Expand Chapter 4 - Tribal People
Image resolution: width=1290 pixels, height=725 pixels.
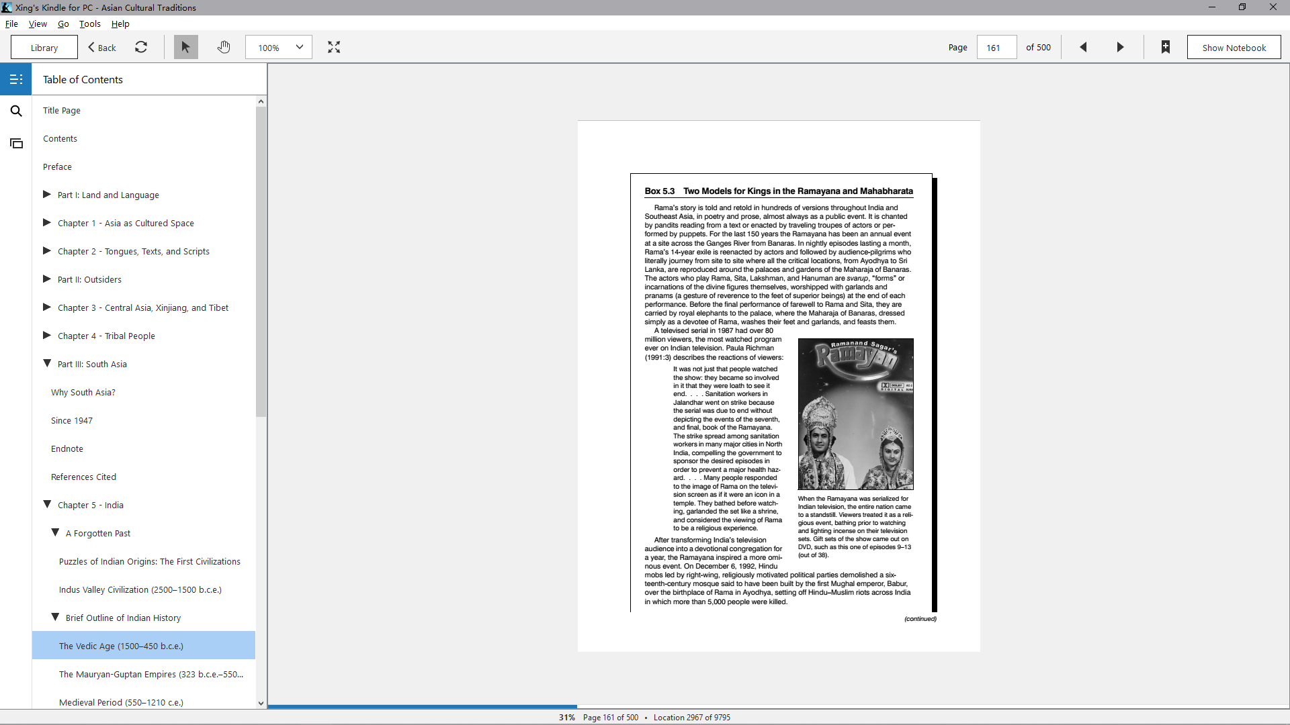coord(47,335)
